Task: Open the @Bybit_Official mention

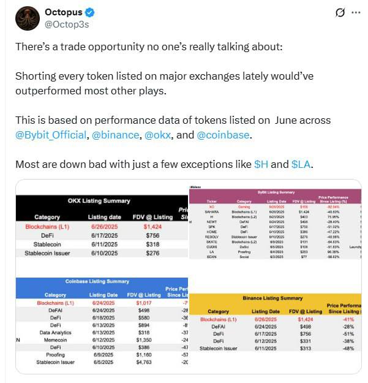Action: pyautogui.click(x=51, y=135)
